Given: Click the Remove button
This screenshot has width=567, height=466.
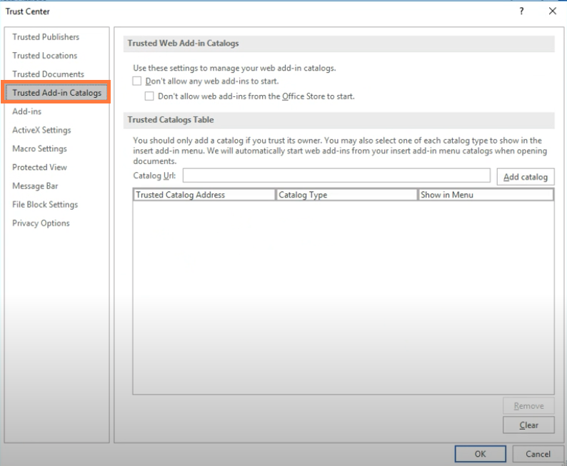Looking at the screenshot, I should [528, 406].
